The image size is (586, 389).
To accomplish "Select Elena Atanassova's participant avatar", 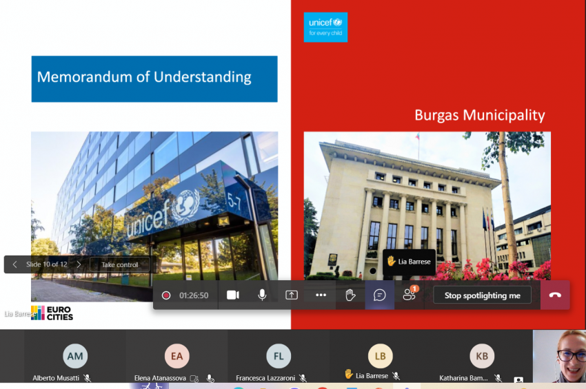I will coord(176,356).
